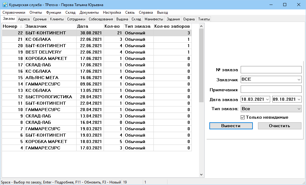Open the 'Справка' menu

pyautogui.click(x=146, y=12)
